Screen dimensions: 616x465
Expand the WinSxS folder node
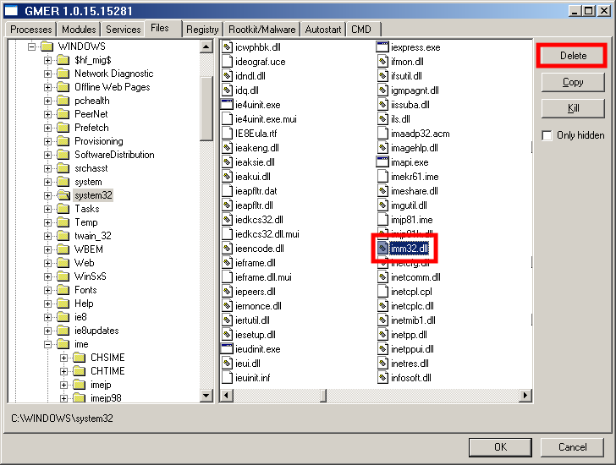pyautogui.click(x=48, y=276)
